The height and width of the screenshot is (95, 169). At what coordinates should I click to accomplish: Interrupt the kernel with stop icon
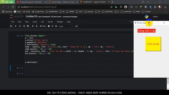tap(49, 26)
